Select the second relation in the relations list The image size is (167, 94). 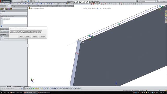pos(7,20)
